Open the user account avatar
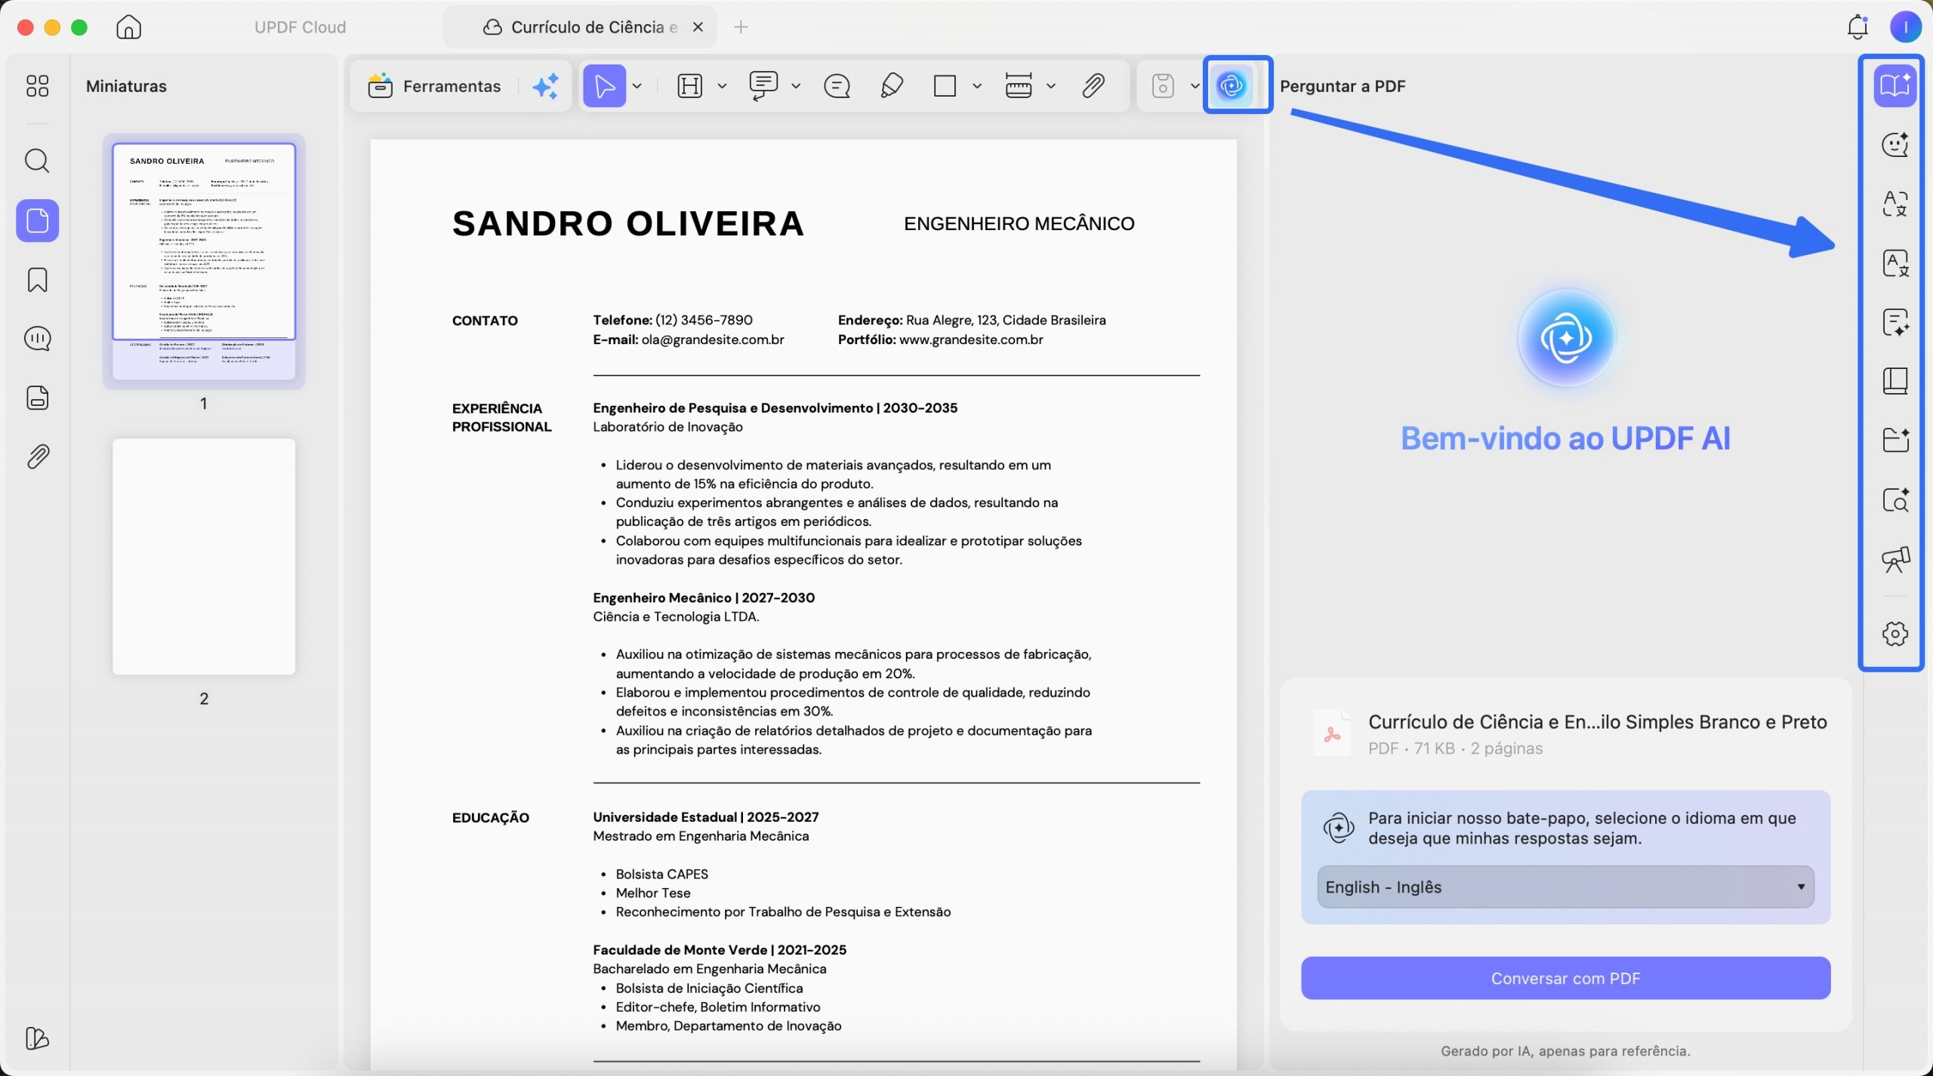 pyautogui.click(x=1905, y=27)
